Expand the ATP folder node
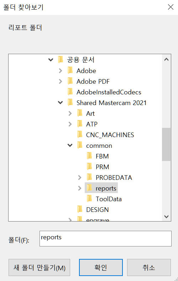This screenshot has height=281, width=178. pos(70,124)
